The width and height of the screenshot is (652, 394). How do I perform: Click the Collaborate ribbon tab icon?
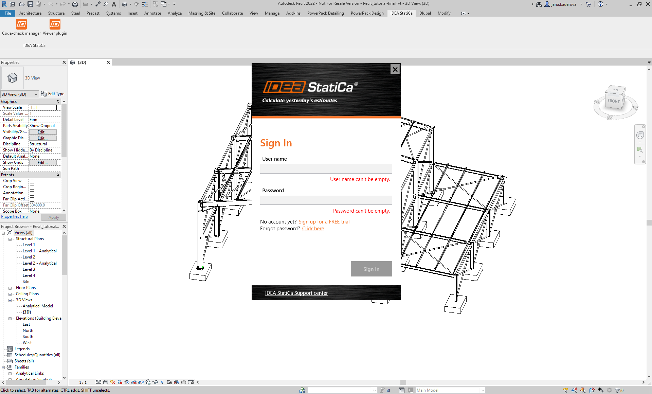(x=232, y=13)
